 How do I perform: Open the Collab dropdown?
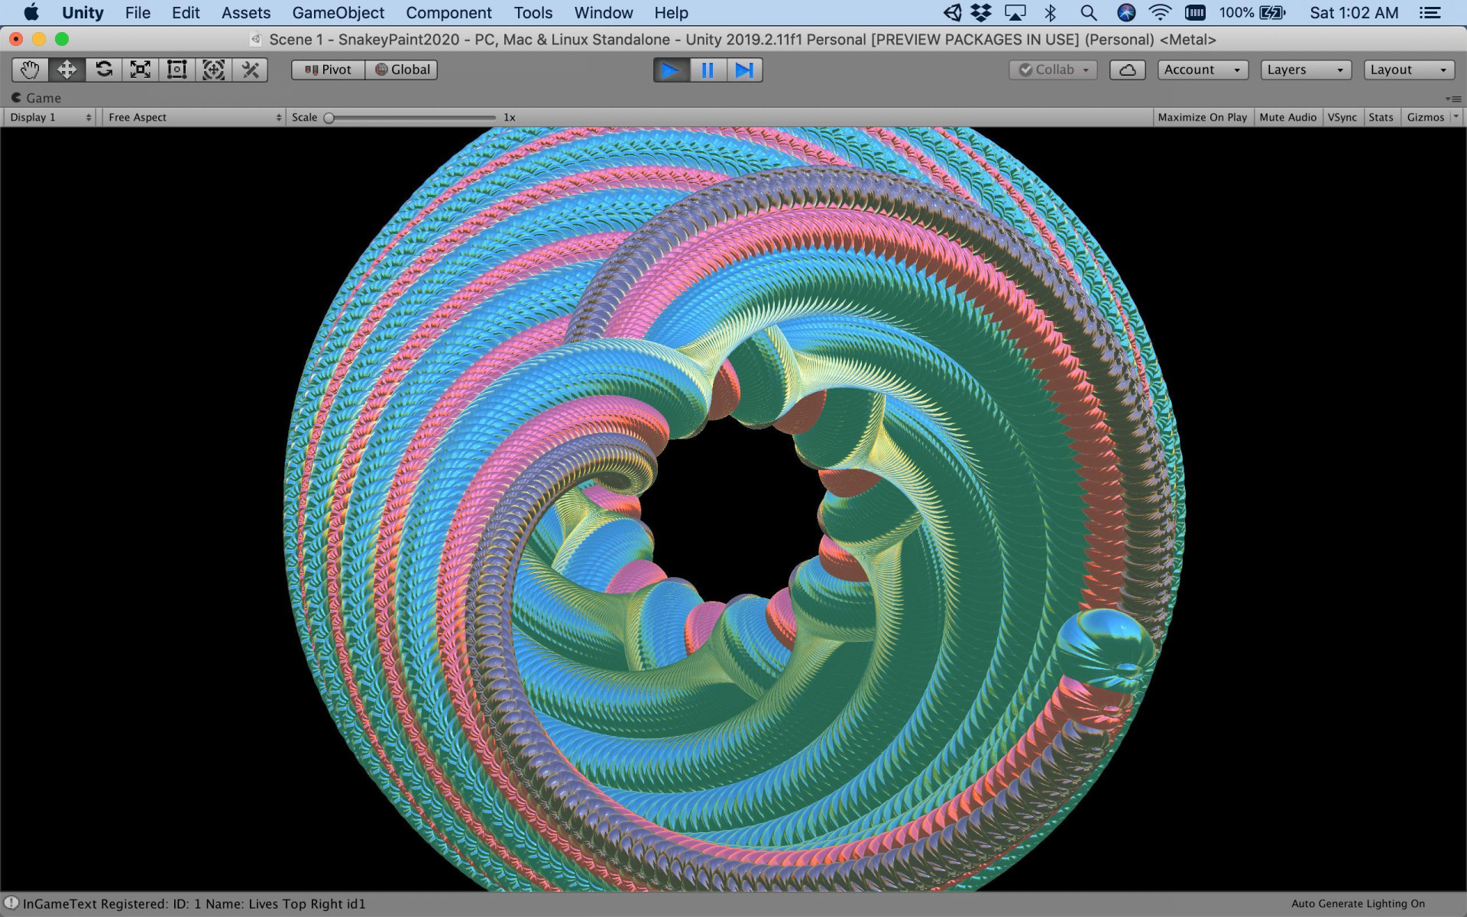click(x=1054, y=70)
